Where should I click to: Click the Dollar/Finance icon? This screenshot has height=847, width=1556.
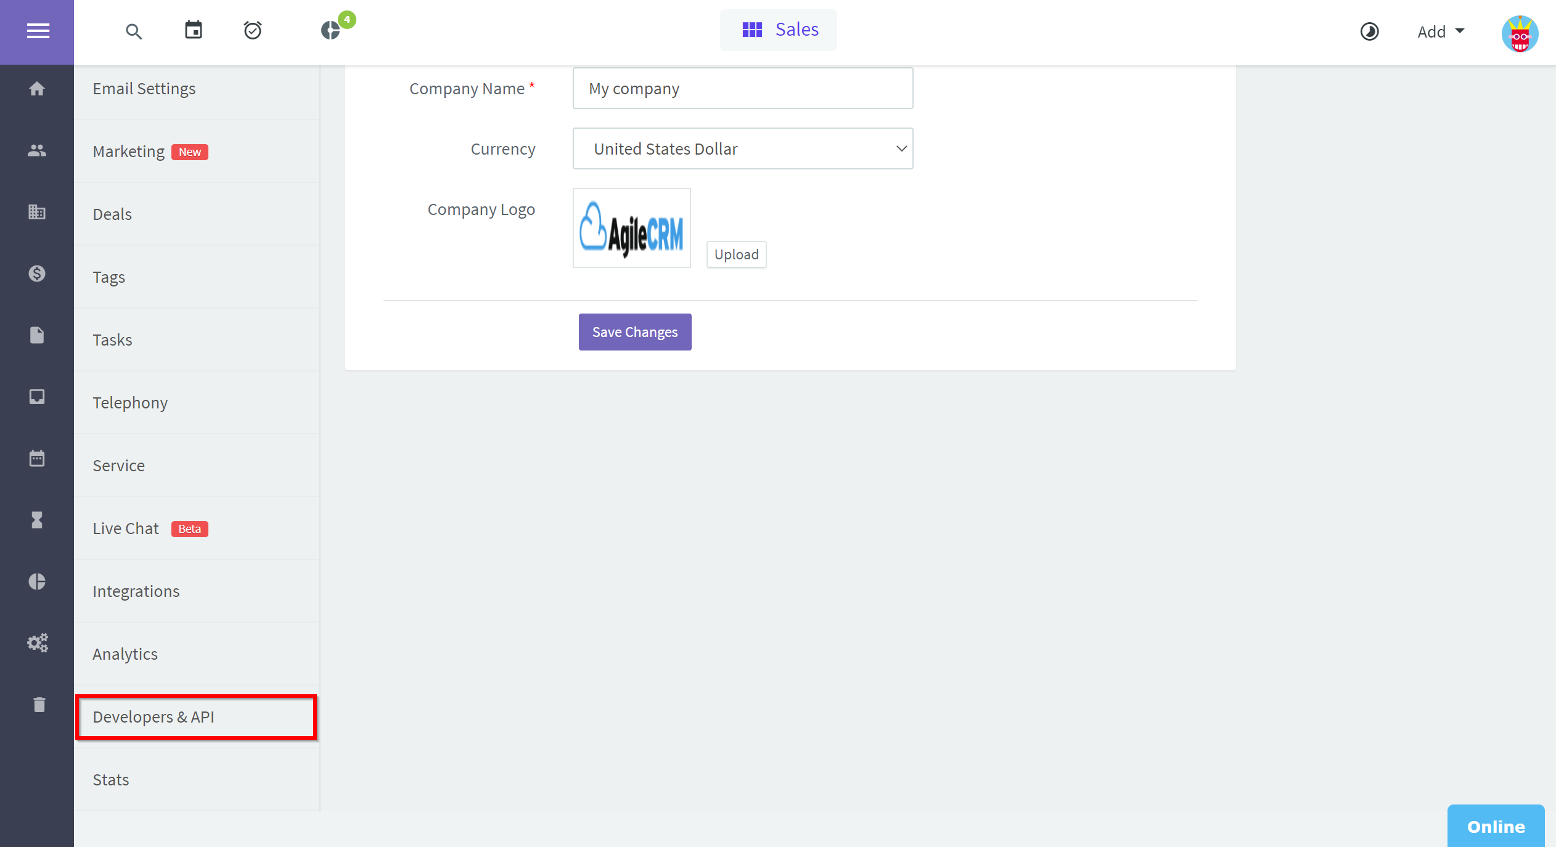pyautogui.click(x=36, y=274)
